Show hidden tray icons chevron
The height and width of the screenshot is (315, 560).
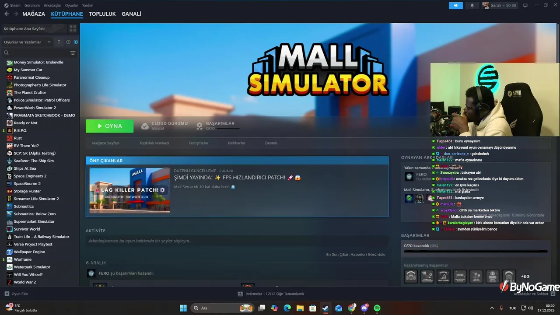[492, 308]
